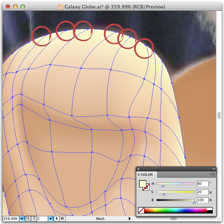This screenshot has width=224, height=224.
Task: Open the artboard navigation dropdown
Action: click(50, 218)
